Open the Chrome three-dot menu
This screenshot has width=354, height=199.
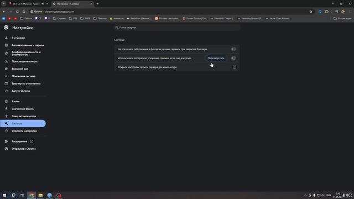350,12
